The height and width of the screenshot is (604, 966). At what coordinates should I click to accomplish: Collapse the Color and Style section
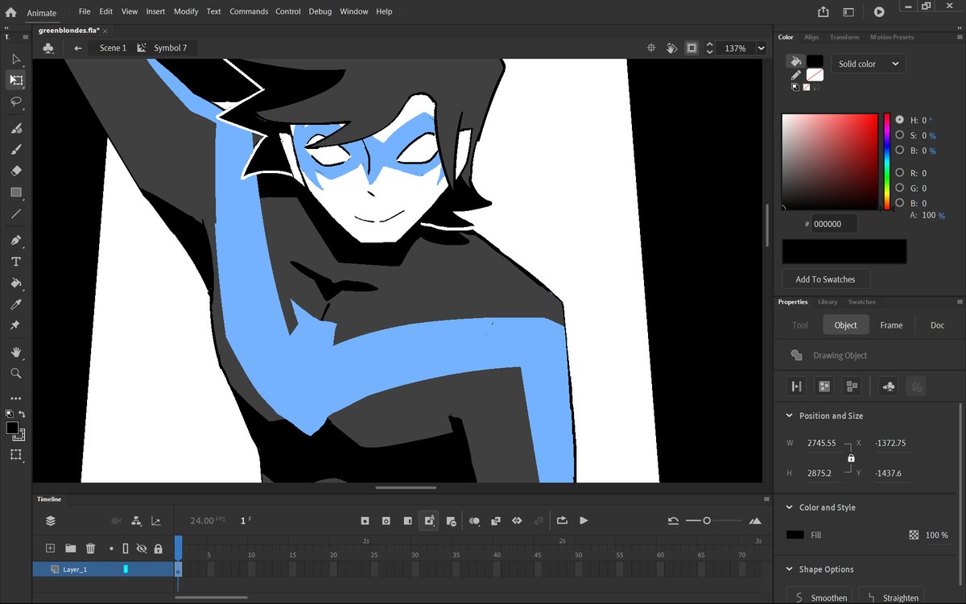pyautogui.click(x=789, y=507)
